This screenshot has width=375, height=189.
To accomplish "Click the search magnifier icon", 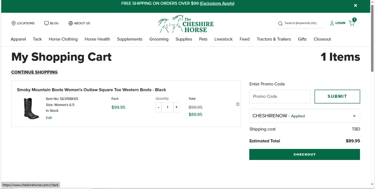I will (280, 24).
